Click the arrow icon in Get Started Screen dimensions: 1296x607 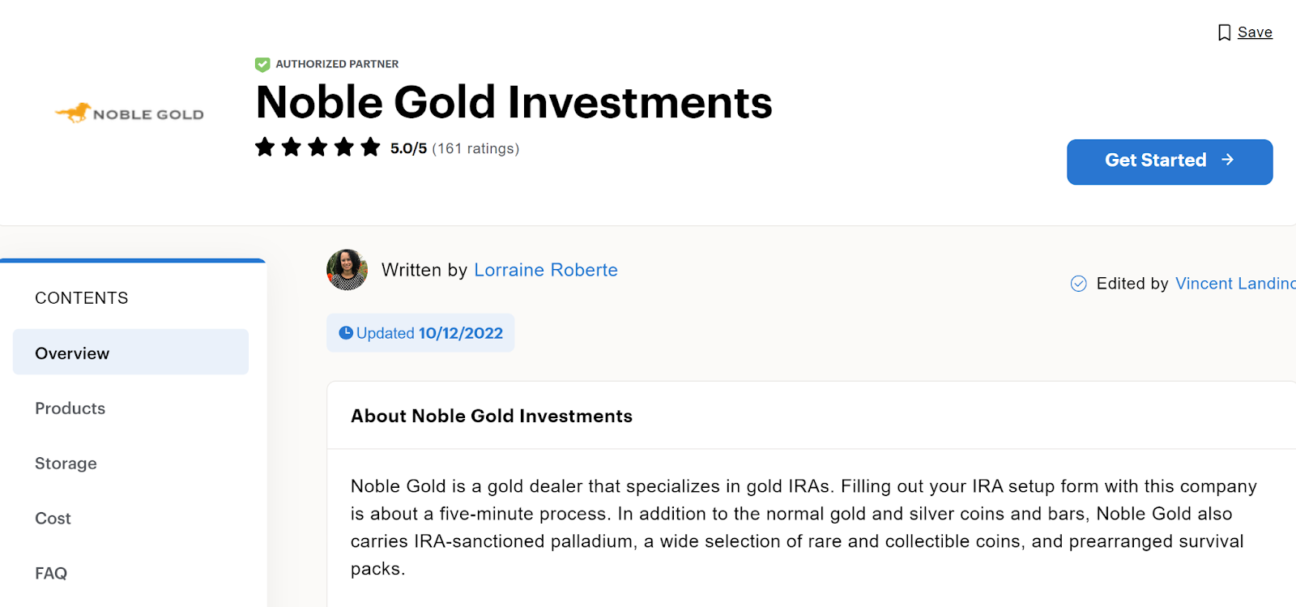pyautogui.click(x=1228, y=160)
